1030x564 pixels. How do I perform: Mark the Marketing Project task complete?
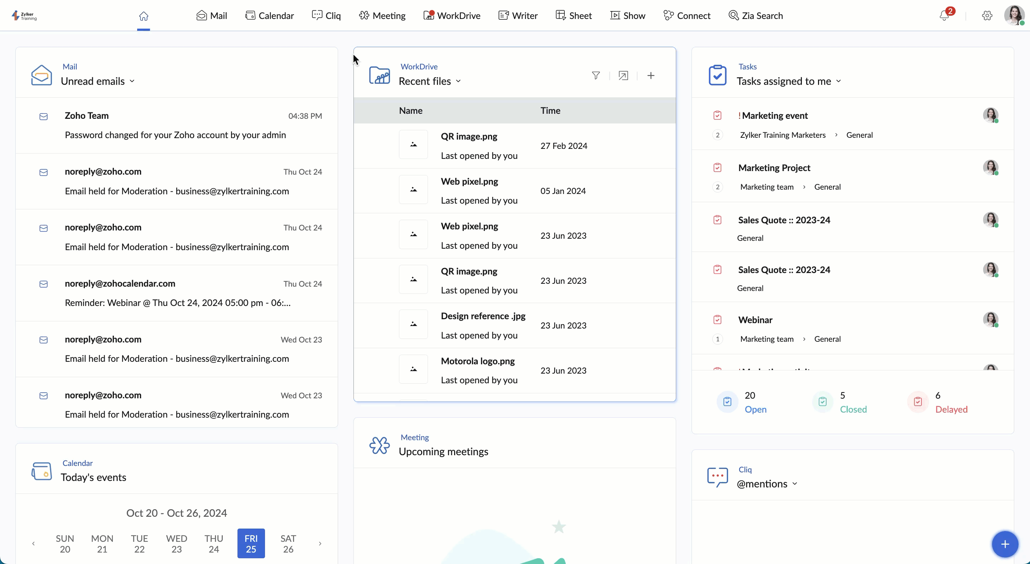(x=717, y=167)
